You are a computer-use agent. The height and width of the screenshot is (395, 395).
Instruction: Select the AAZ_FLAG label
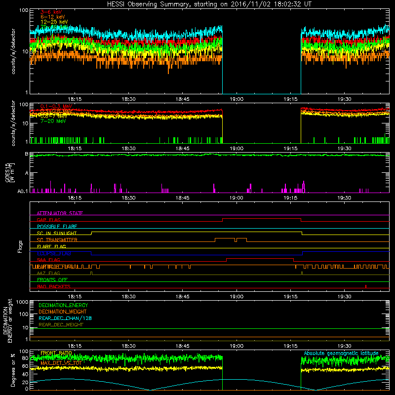point(48,273)
